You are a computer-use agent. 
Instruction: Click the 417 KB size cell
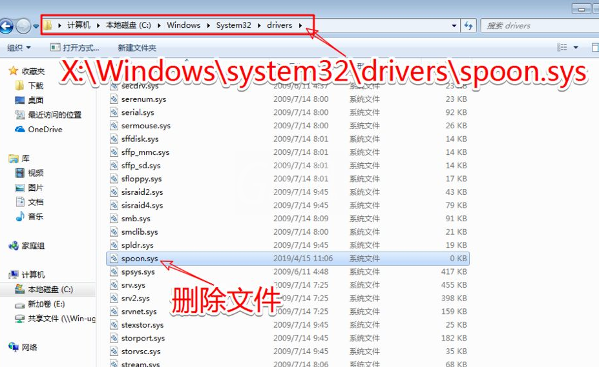[454, 272]
